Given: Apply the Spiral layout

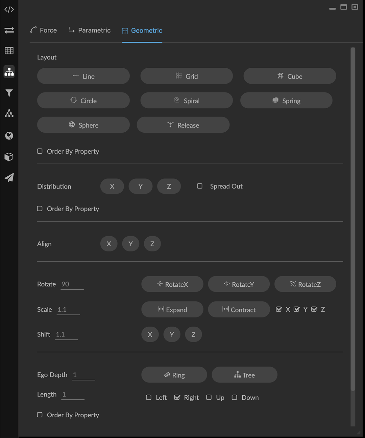Looking at the screenshot, I should click(187, 101).
